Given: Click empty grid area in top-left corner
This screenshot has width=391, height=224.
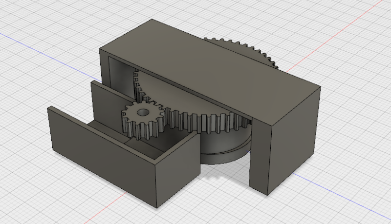Looking at the screenshot, I should pyautogui.click(x=29, y=15).
